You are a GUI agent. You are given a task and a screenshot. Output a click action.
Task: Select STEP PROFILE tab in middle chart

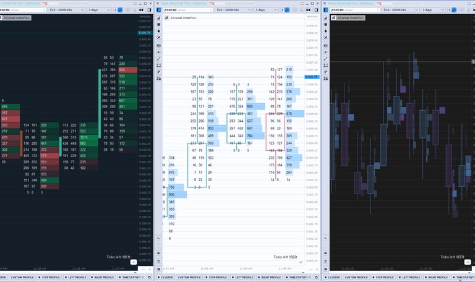(x=216, y=277)
